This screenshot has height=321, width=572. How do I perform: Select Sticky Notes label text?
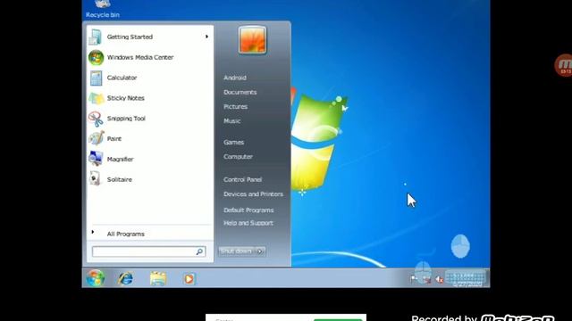pyautogui.click(x=126, y=98)
